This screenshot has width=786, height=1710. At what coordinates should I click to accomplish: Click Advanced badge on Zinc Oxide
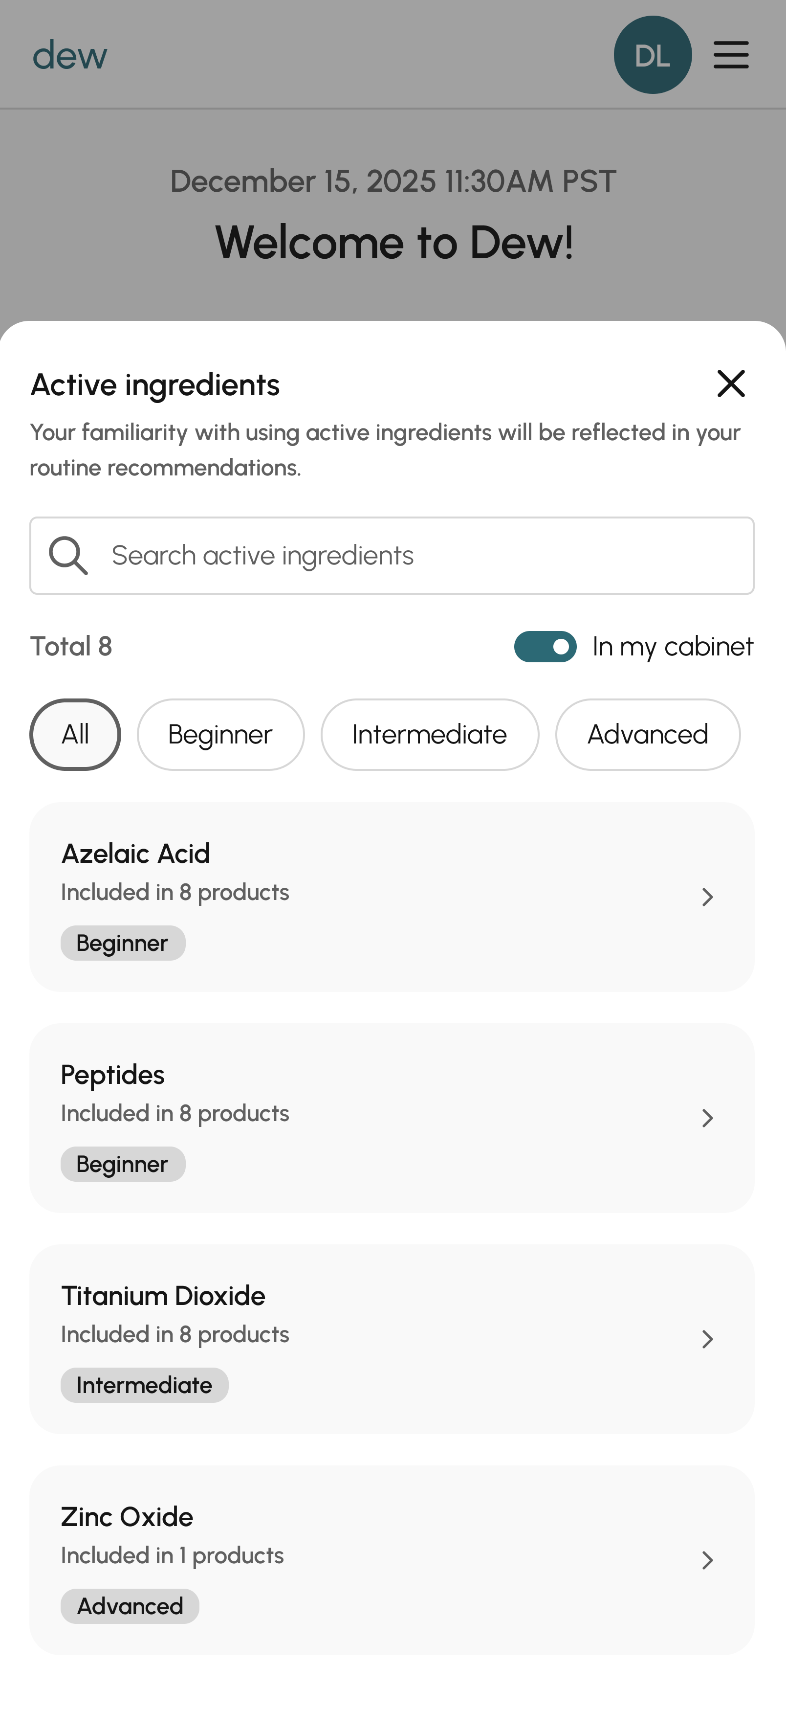click(130, 1606)
